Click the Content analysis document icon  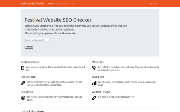tap(22, 68)
